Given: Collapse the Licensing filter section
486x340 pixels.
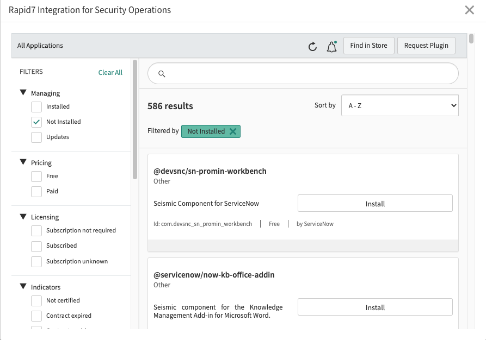Looking at the screenshot, I should coord(23,217).
